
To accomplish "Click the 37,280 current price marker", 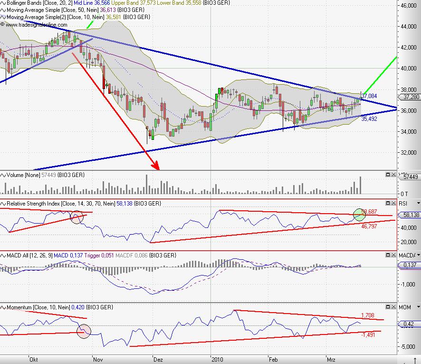I will [x=410, y=97].
